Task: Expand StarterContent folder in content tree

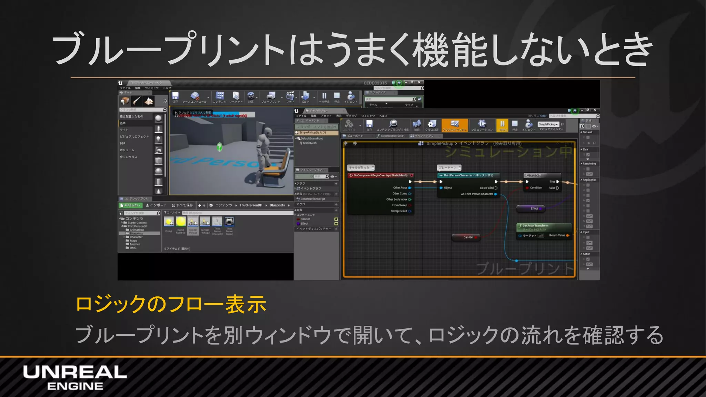Action: [122, 223]
